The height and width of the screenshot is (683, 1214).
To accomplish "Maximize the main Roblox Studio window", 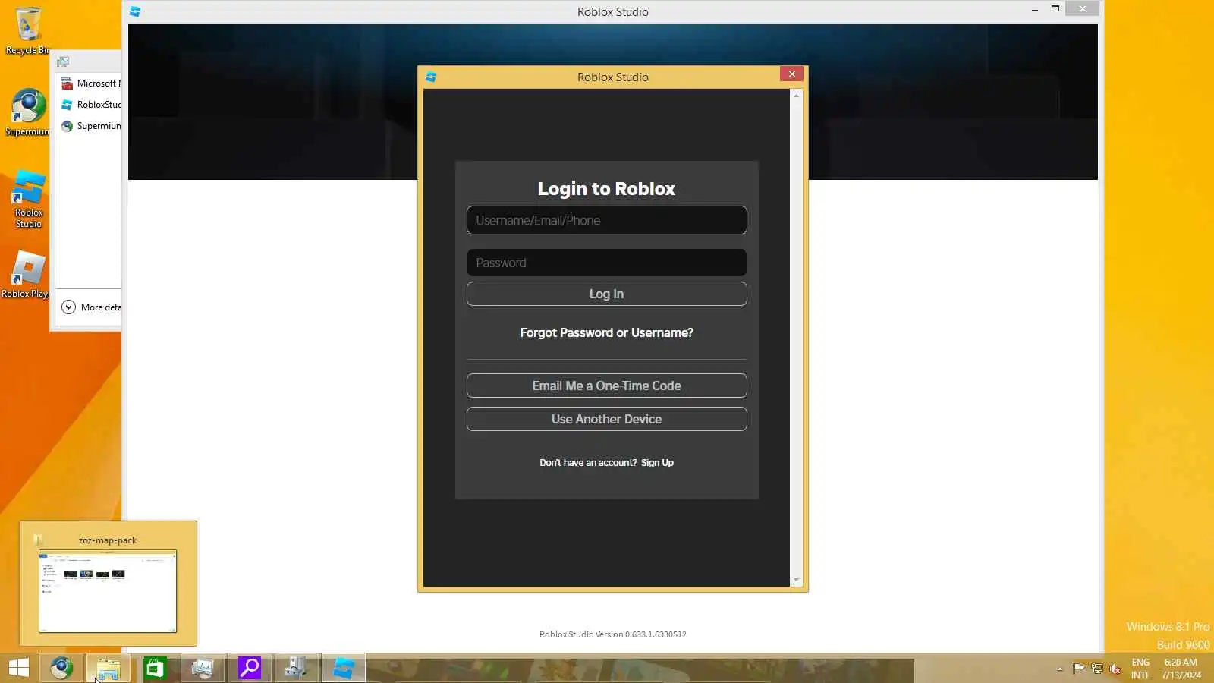I will tap(1055, 9).
